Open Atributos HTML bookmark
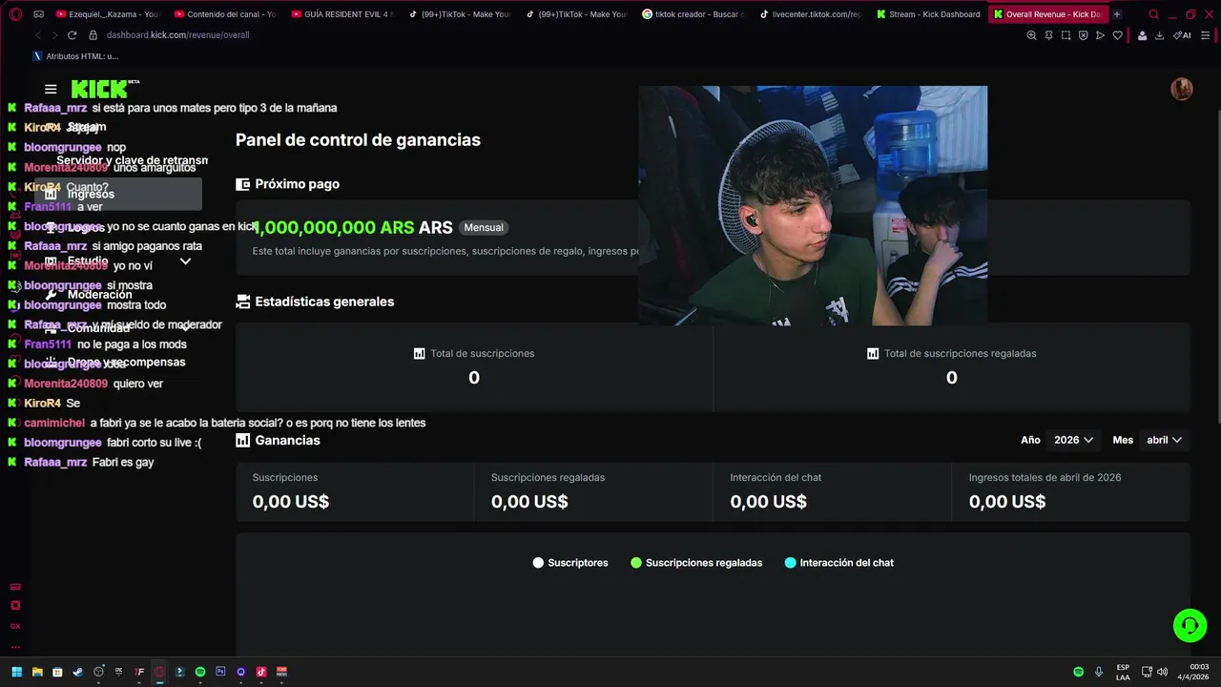Image resolution: width=1221 pixels, height=687 pixels. [75, 56]
